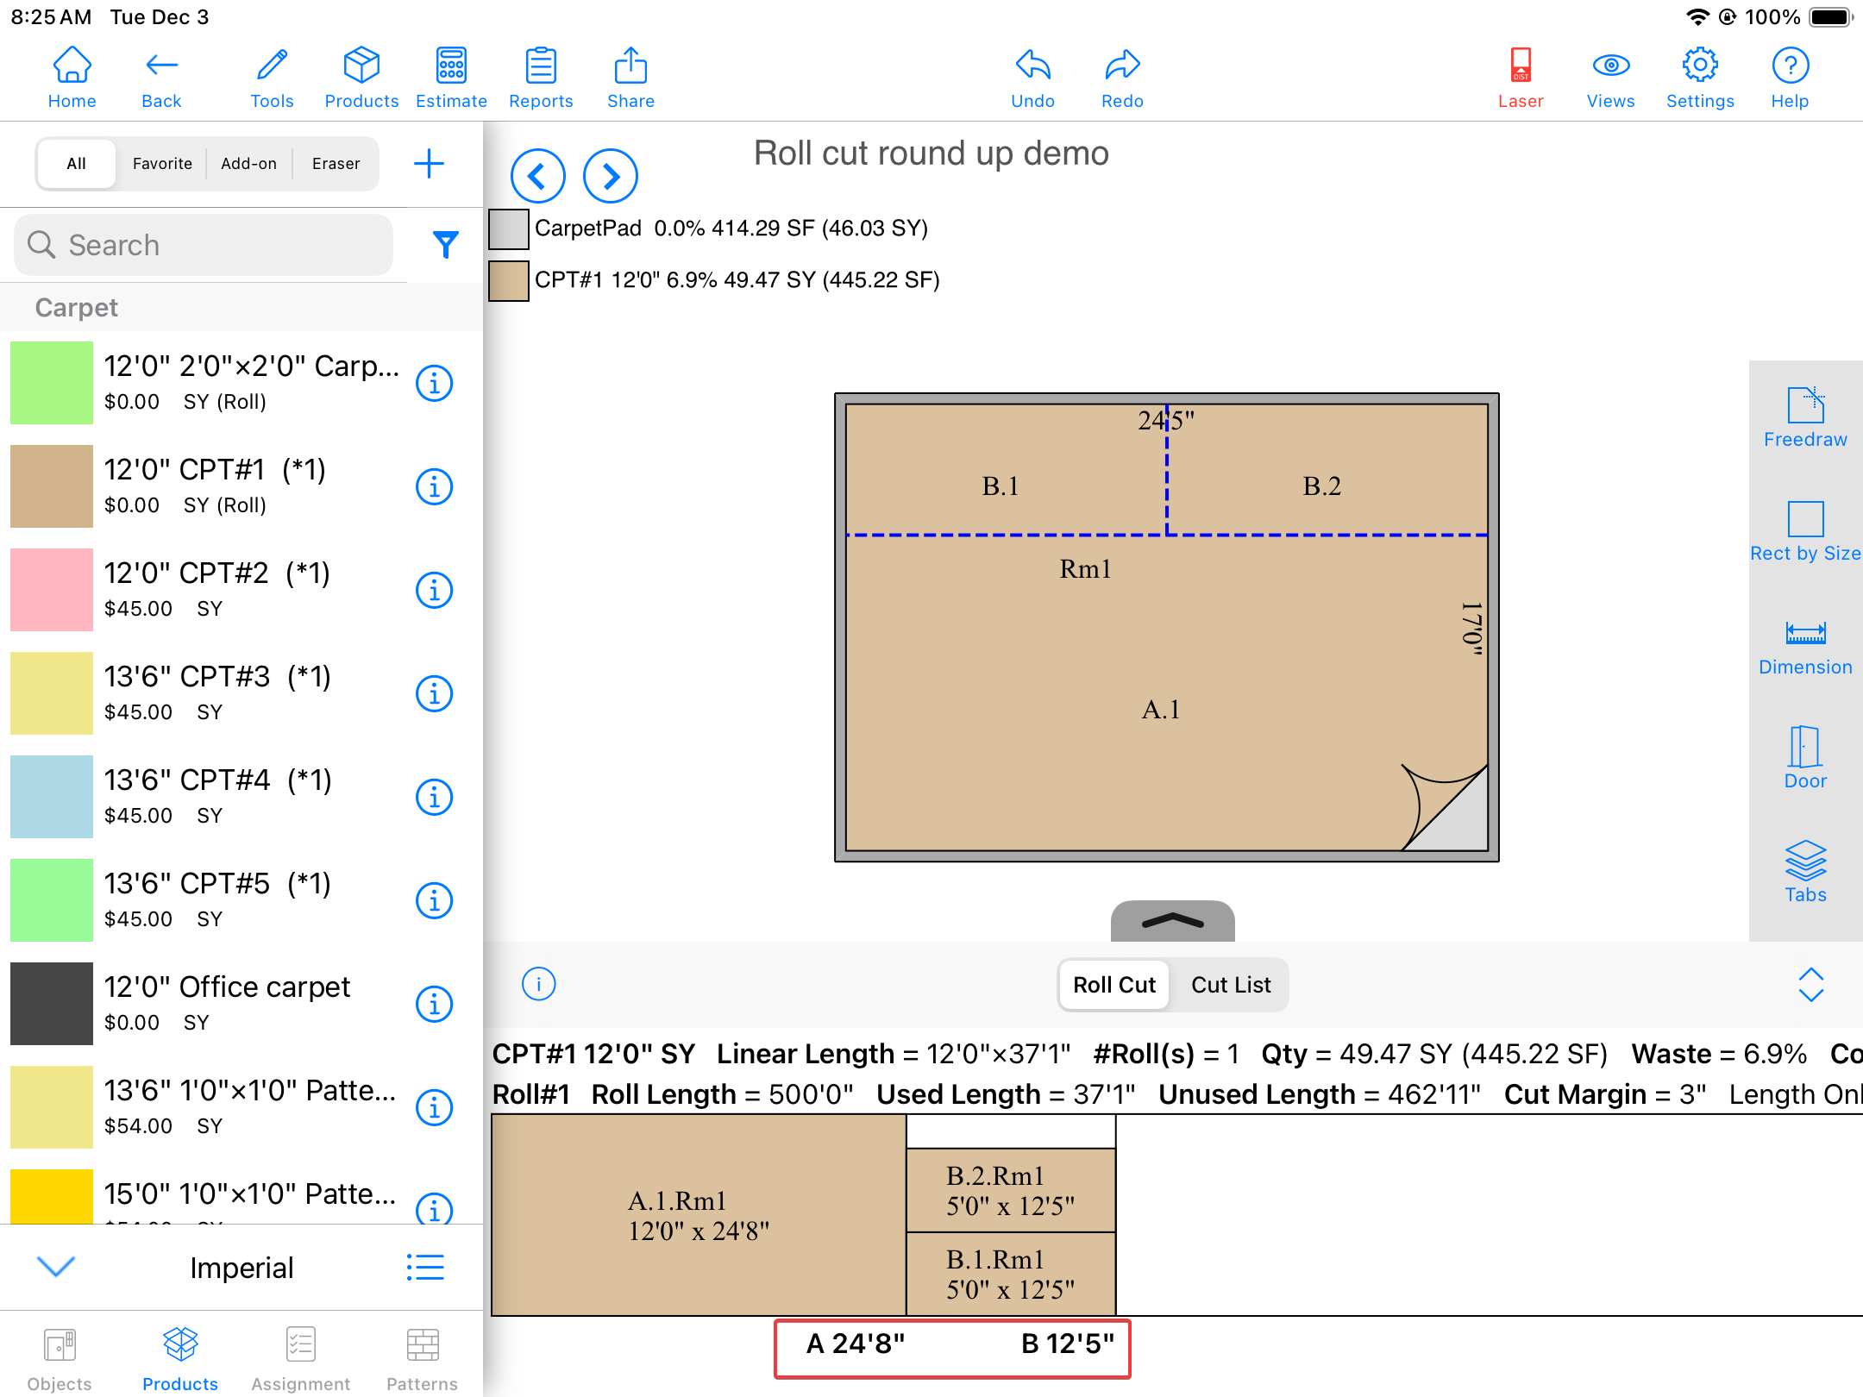Switch to Cut List segment

pyautogui.click(x=1230, y=985)
